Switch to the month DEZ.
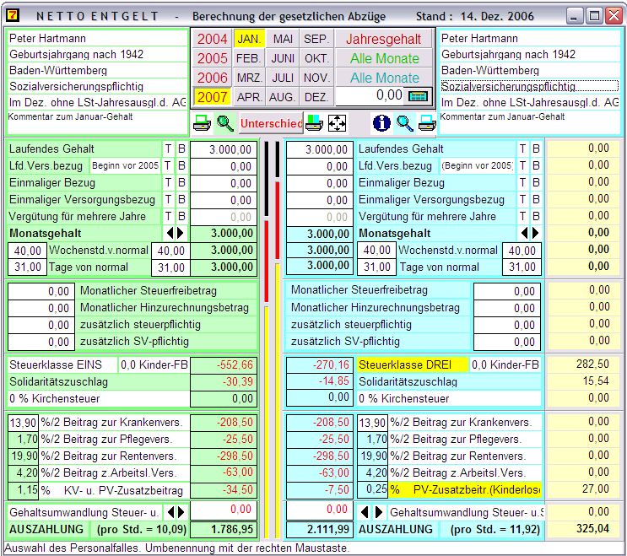This screenshot has height=556, width=627. pyautogui.click(x=316, y=97)
